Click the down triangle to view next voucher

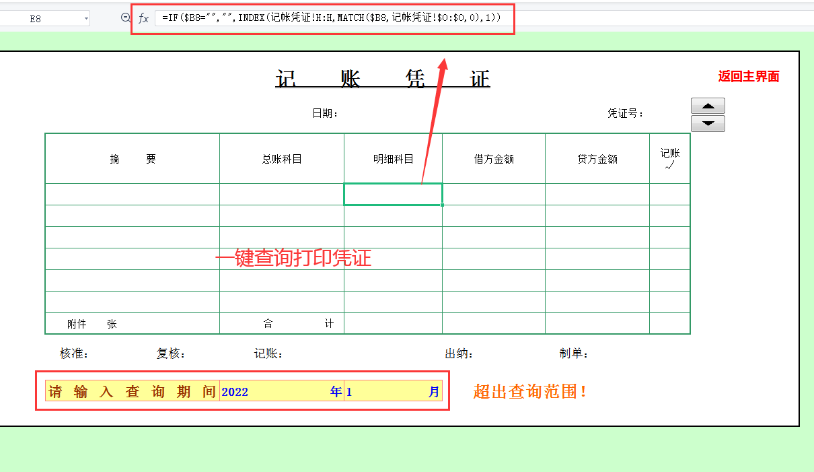[707, 123]
